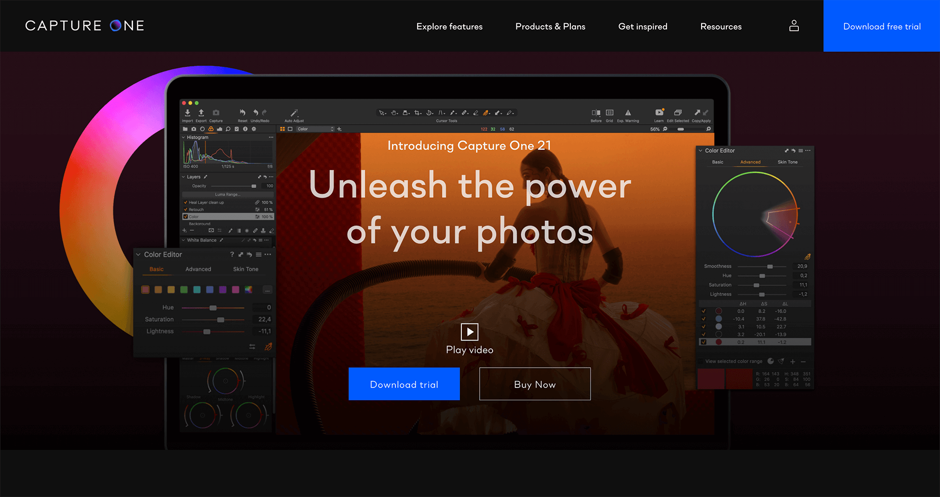Collapse the Basic Color Editor panel chevron
The height and width of the screenshot is (497, 940).
tap(138, 255)
